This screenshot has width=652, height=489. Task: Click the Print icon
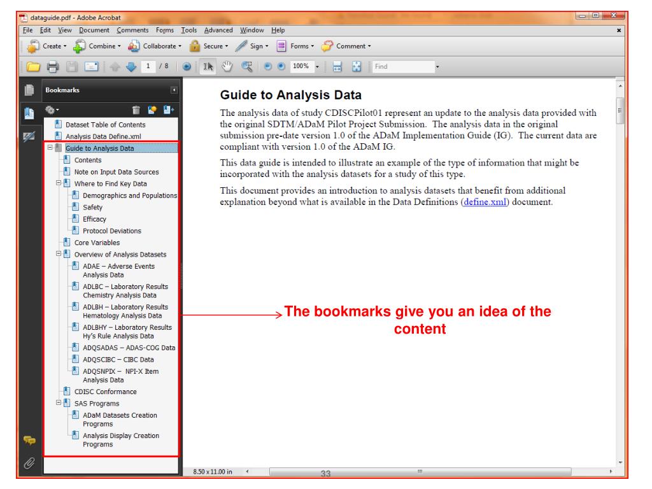[53, 66]
